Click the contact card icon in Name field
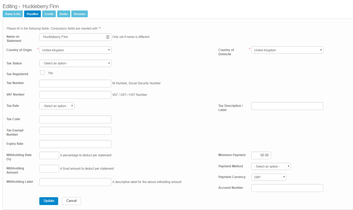 108,37
